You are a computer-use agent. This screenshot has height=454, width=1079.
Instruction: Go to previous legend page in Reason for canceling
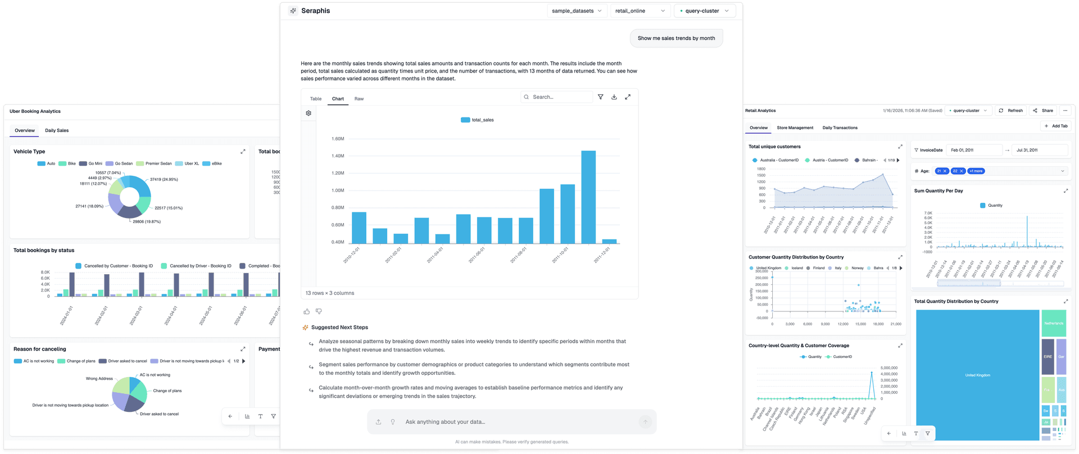[x=229, y=361]
